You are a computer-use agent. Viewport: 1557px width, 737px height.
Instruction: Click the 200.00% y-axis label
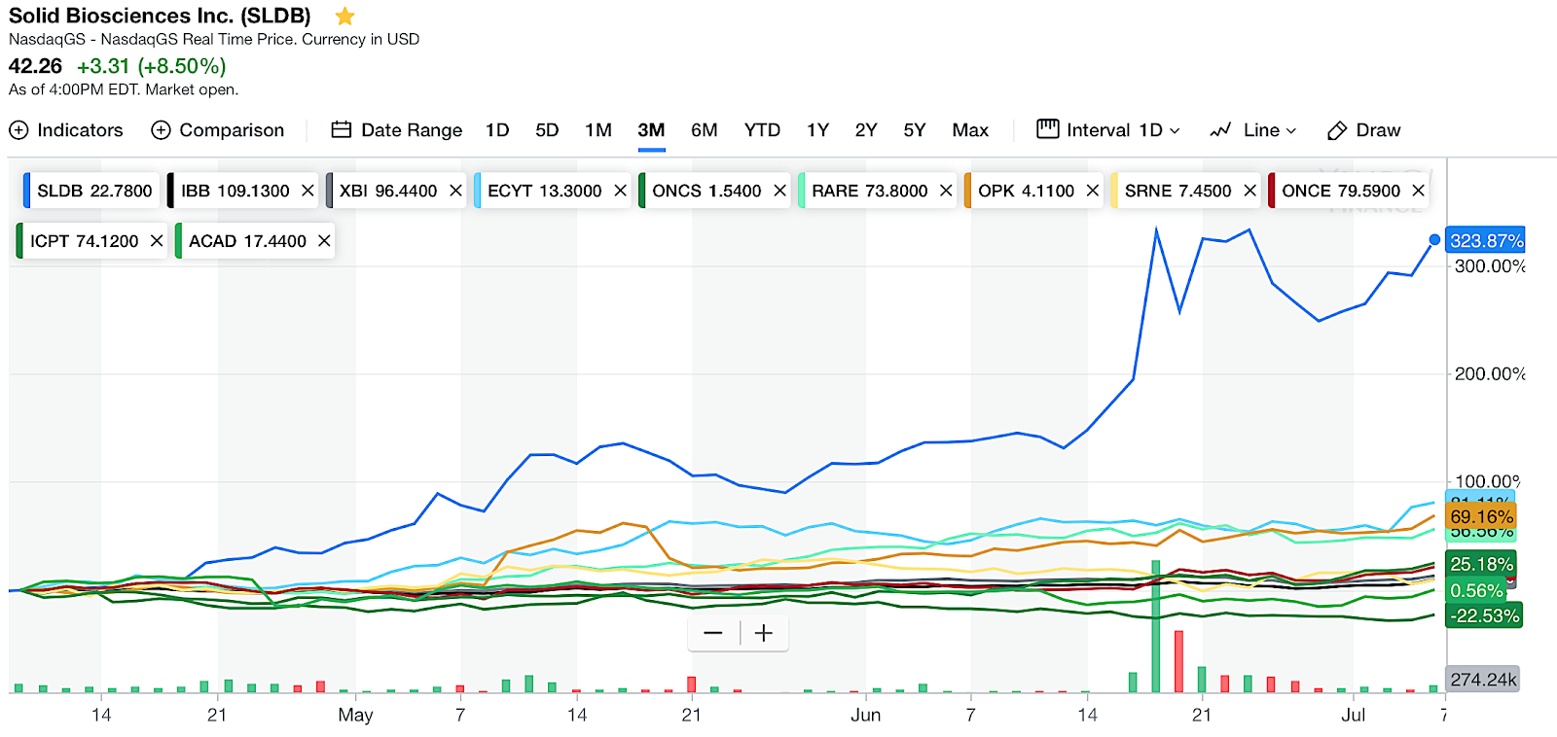1489,374
